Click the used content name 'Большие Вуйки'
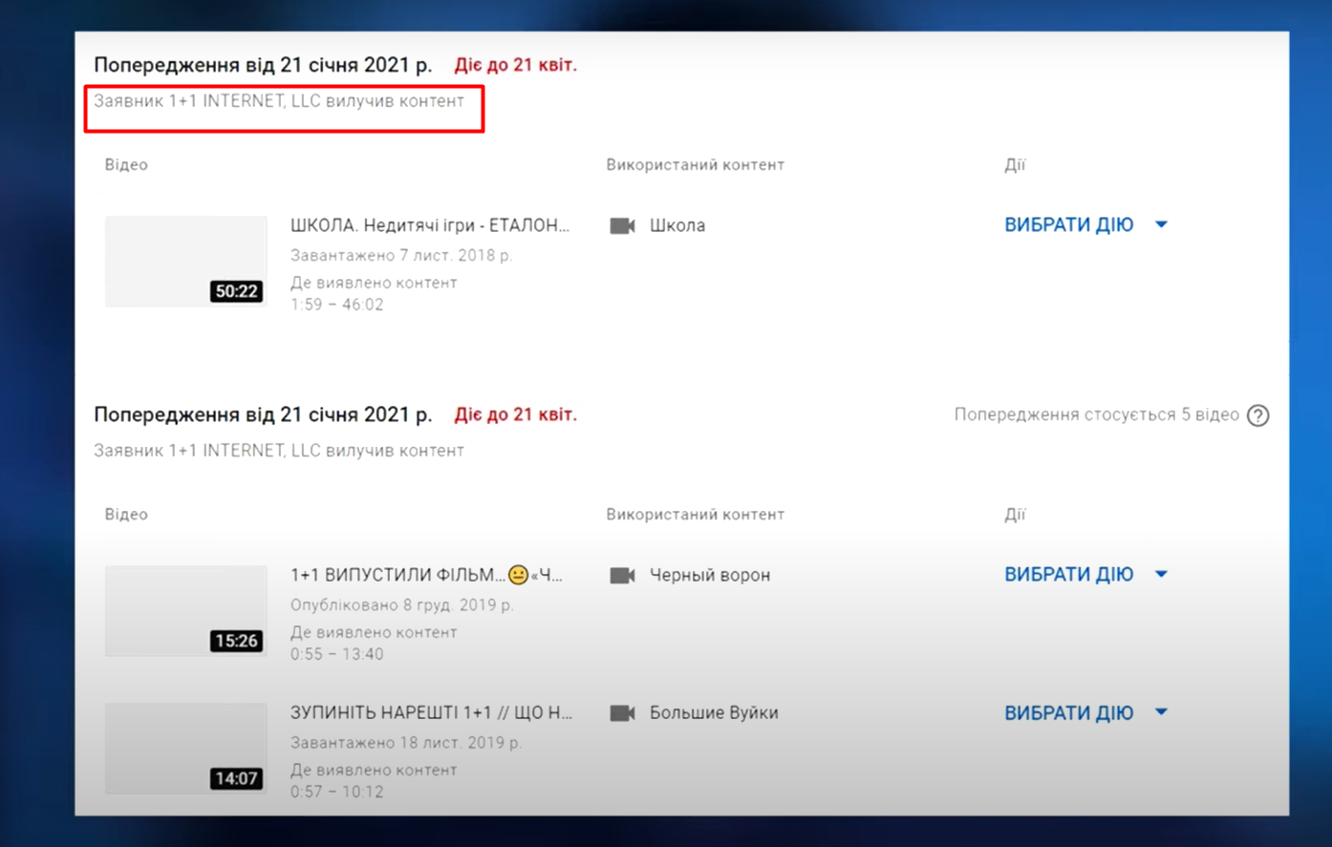The width and height of the screenshot is (1332, 847). pos(714,712)
